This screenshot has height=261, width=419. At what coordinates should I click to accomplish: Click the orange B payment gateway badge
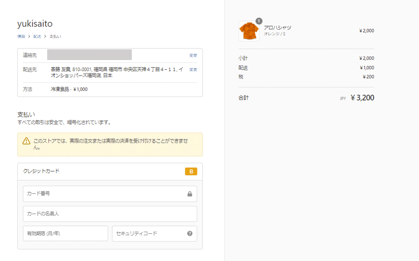click(x=191, y=171)
